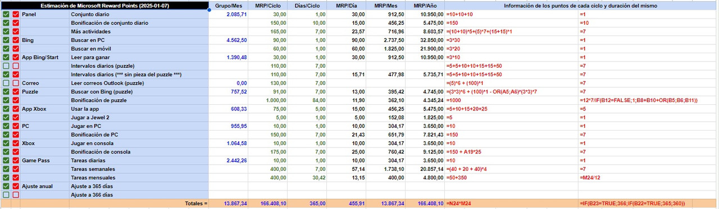The image size is (719, 209).
Task: Click the MRP/Año column header
Action: (x=425, y=6)
